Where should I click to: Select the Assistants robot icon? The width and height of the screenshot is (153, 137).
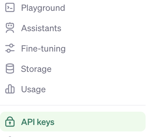pos(10,28)
